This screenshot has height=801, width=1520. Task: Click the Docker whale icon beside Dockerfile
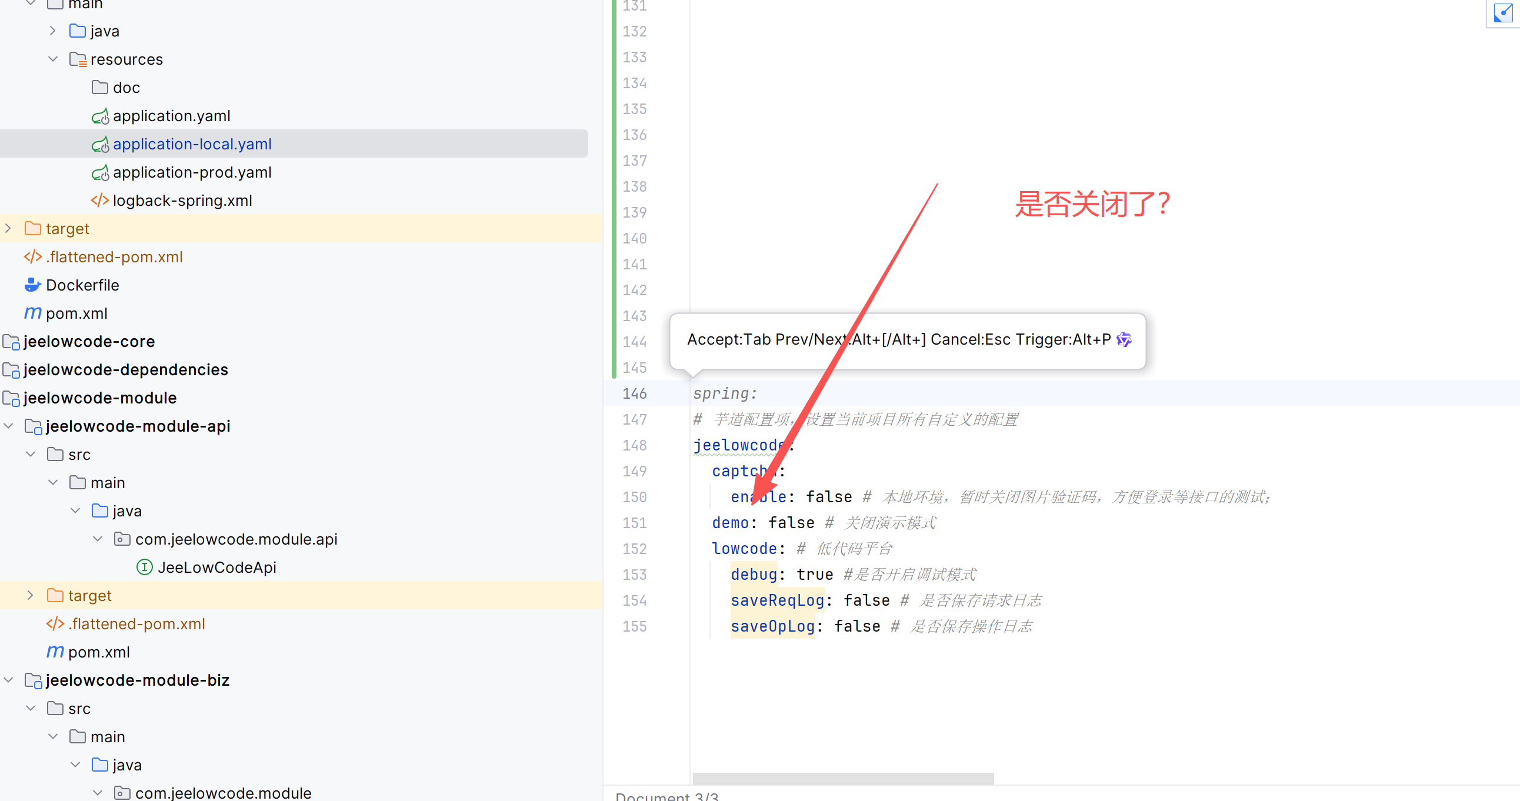tap(32, 285)
